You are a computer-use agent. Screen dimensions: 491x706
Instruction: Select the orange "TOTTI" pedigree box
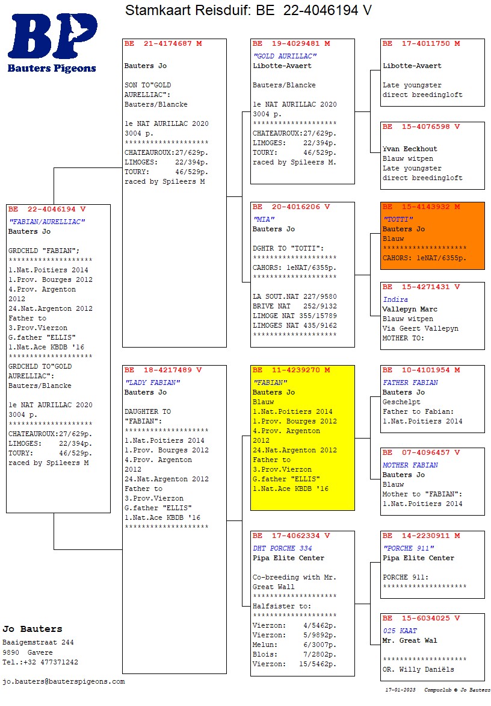432,236
